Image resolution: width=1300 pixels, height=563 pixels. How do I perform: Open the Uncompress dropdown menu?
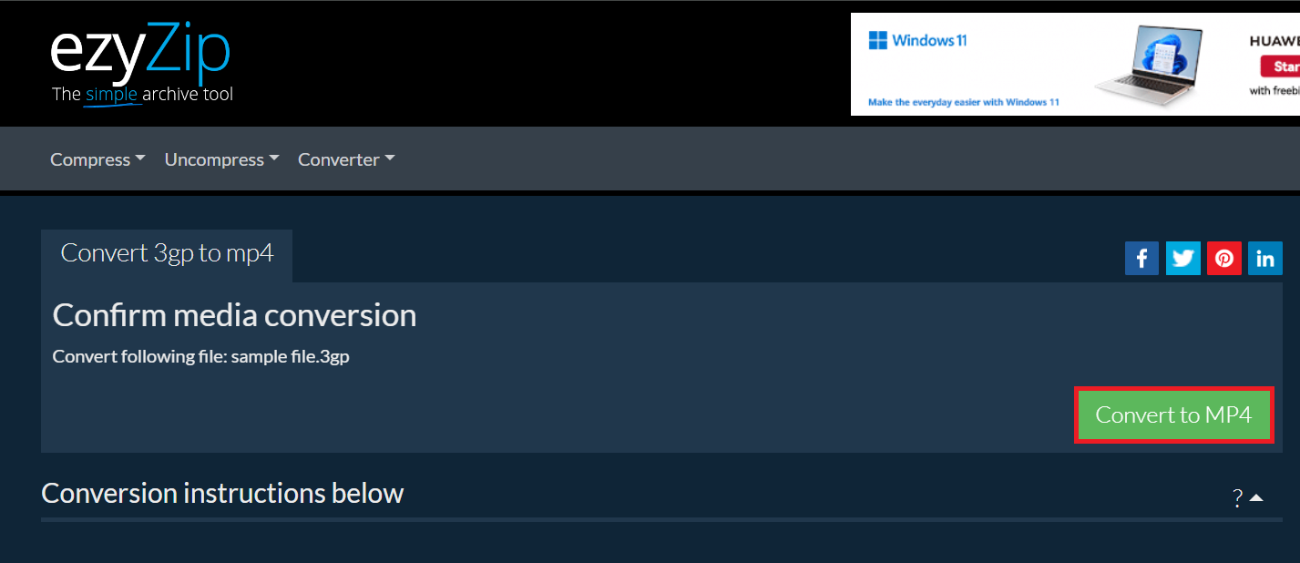pyautogui.click(x=220, y=159)
